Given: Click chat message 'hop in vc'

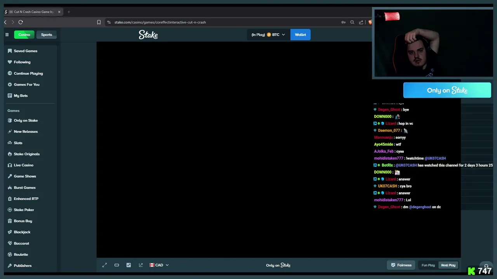Looking at the screenshot, I should 406,124.
